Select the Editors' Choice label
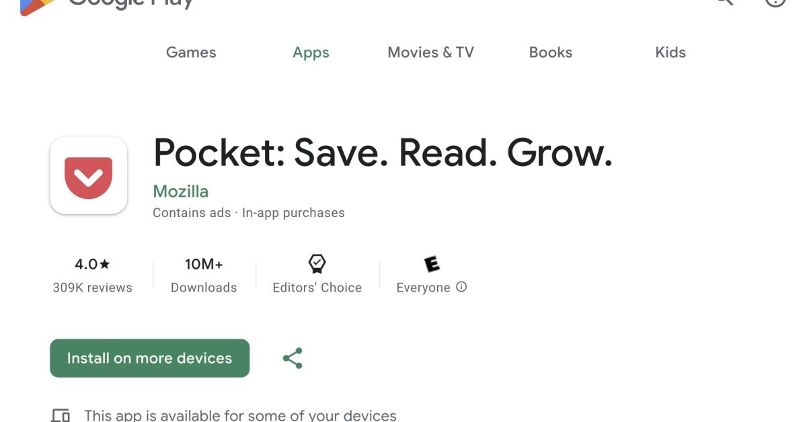Viewport: 807px width, 422px height. (x=317, y=288)
